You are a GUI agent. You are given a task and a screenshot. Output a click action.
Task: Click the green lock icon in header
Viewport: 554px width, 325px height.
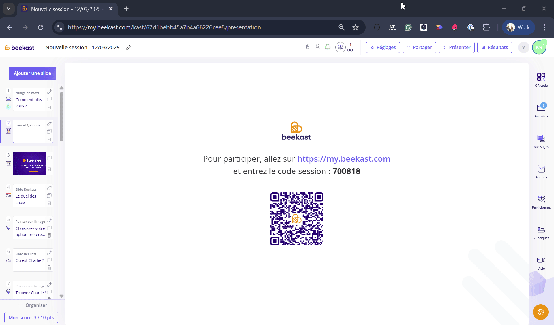click(x=327, y=47)
